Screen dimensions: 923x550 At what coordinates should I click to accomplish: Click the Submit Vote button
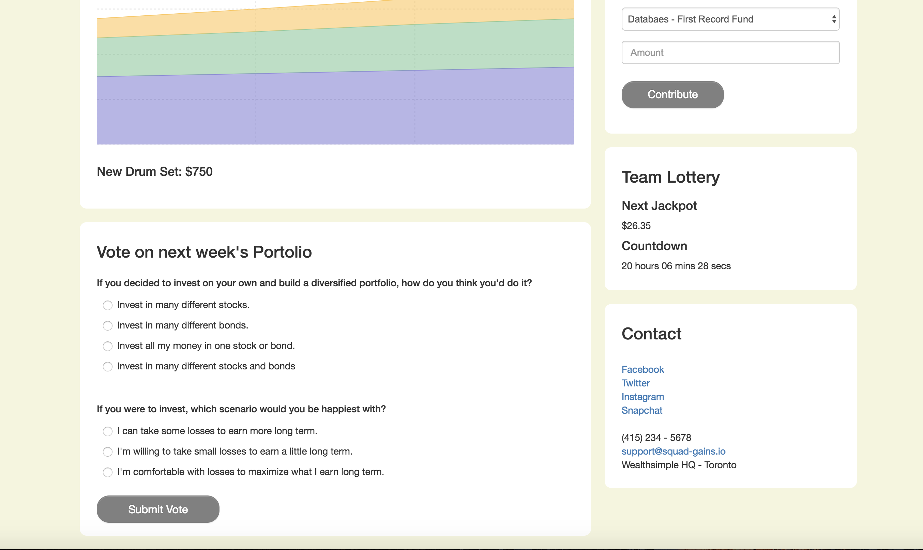[x=158, y=509]
